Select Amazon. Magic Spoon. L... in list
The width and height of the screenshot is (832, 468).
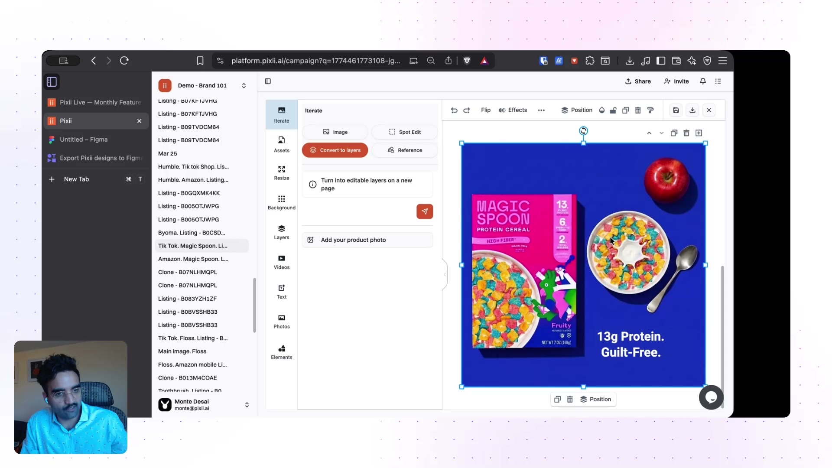point(202,259)
